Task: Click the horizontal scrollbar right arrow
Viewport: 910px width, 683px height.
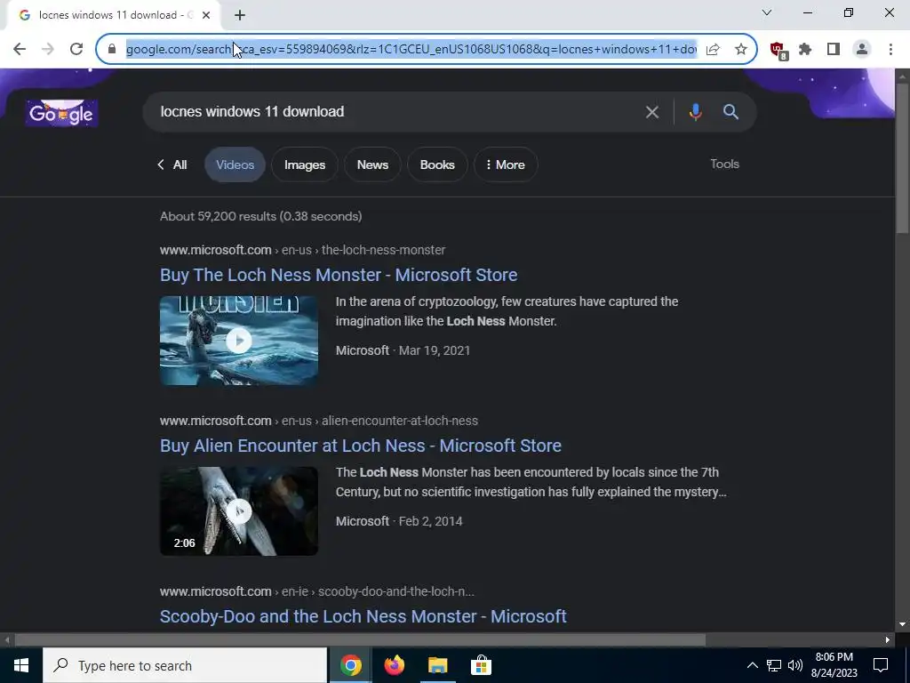Action: (888, 640)
